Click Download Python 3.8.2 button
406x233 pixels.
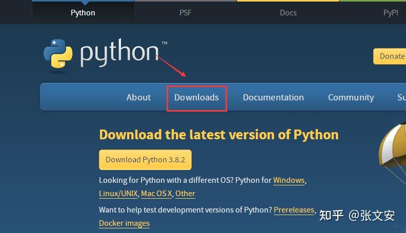point(145,160)
